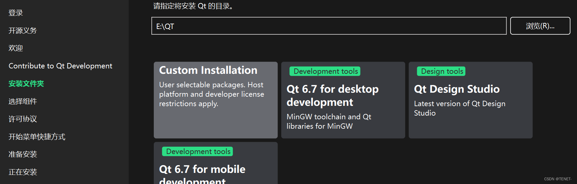Open the 欢迎 step
Viewport: 577px width, 184px height.
coord(16,48)
